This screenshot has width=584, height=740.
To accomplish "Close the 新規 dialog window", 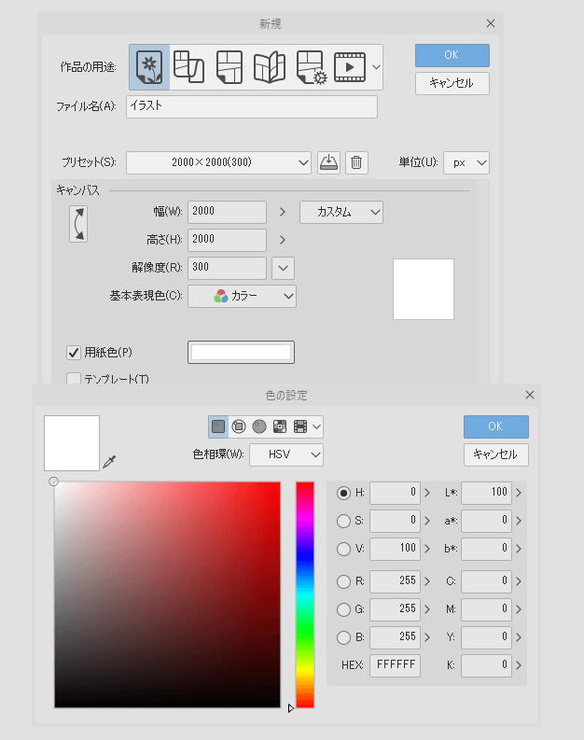I will 491,23.
